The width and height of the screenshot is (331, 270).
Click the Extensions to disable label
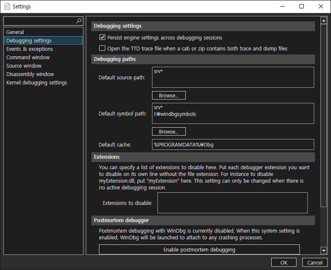click(x=128, y=203)
